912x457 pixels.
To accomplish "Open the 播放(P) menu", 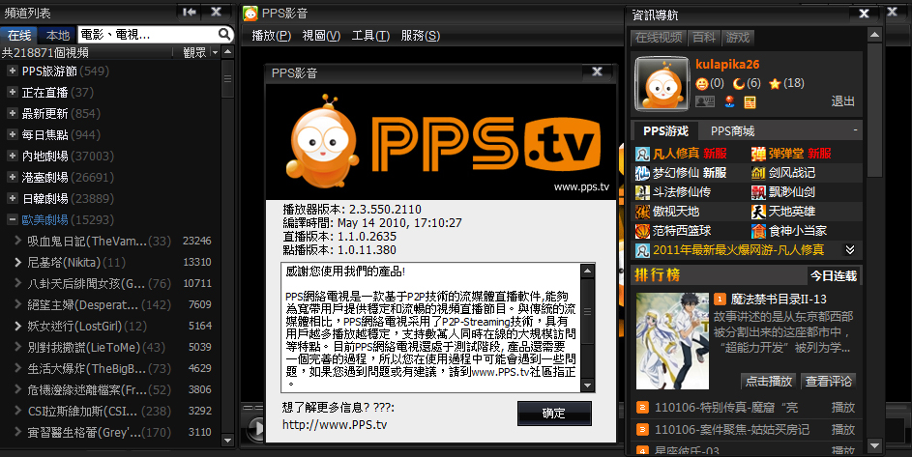I will click(271, 36).
